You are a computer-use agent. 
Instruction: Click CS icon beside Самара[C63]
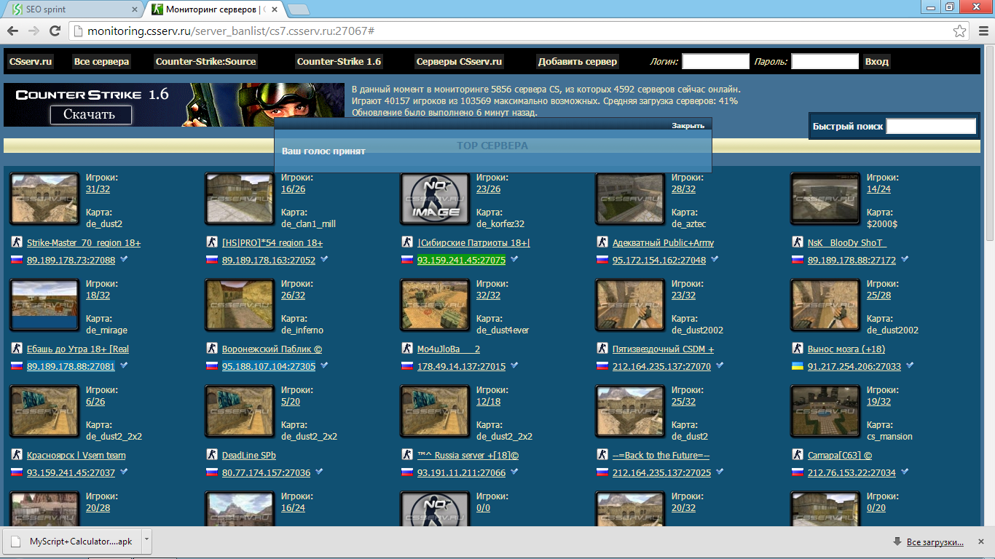tap(798, 455)
